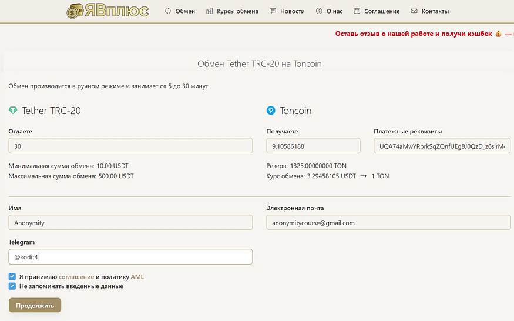Click the info icon beside О нас
The image size is (514, 321).
[x=319, y=11]
